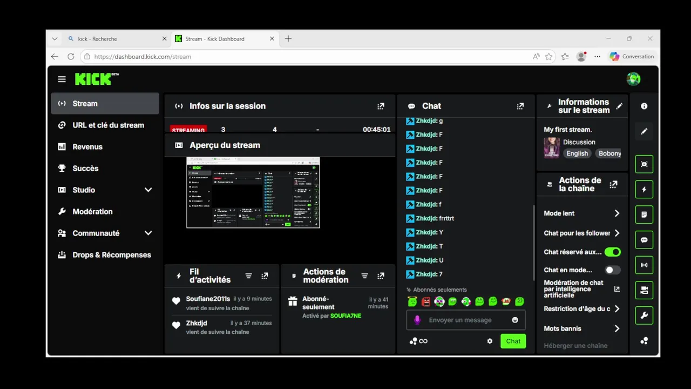Viewport: 691px width, 389px height.
Task: Open the hamburger menu next to Kick logo
Action: [x=62, y=79]
